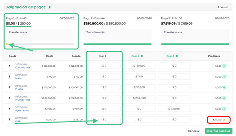This screenshot has height=136, width=236.
Task: Click the Monto column header
Action: pos(50,56)
